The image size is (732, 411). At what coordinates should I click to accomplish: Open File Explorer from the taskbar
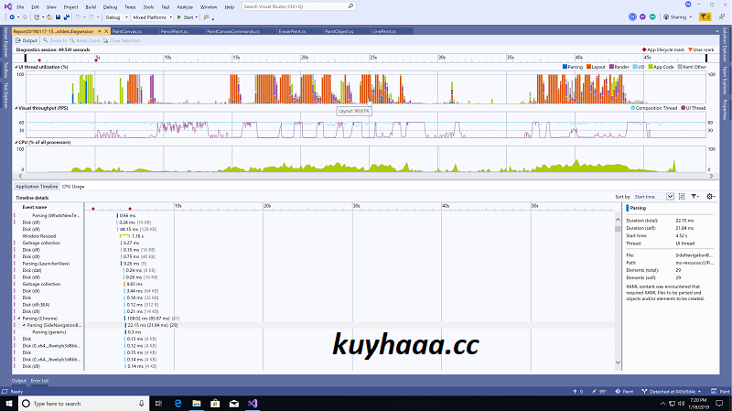[197, 404]
